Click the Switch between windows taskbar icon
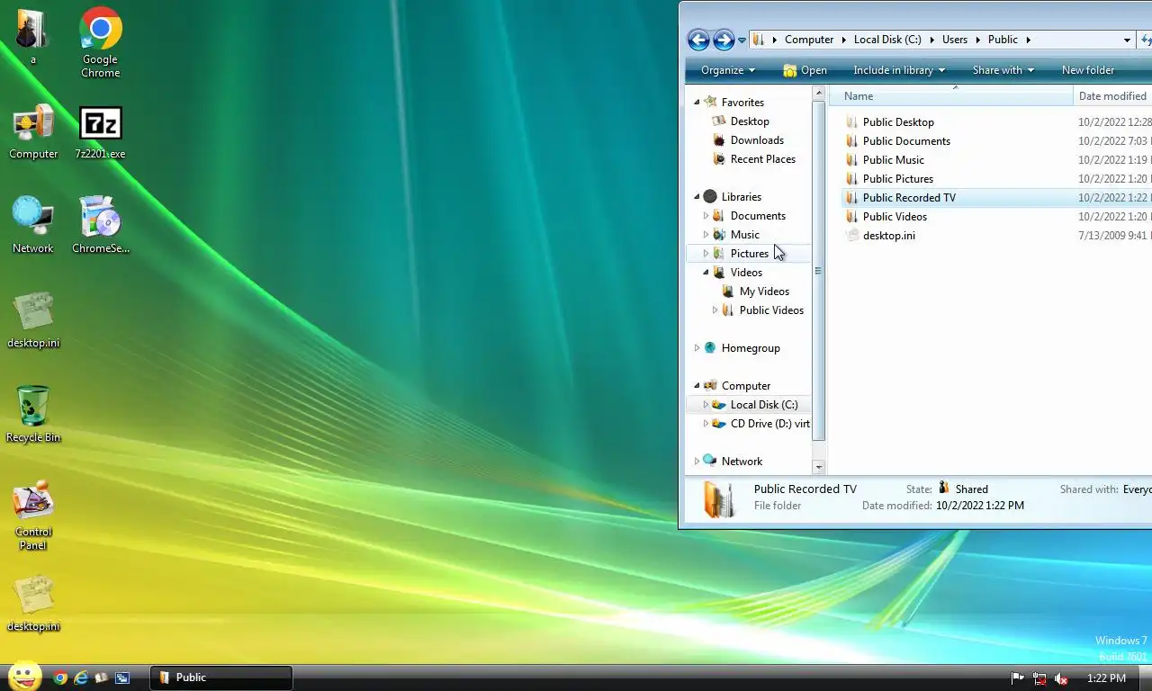This screenshot has height=691, width=1152. (x=122, y=678)
